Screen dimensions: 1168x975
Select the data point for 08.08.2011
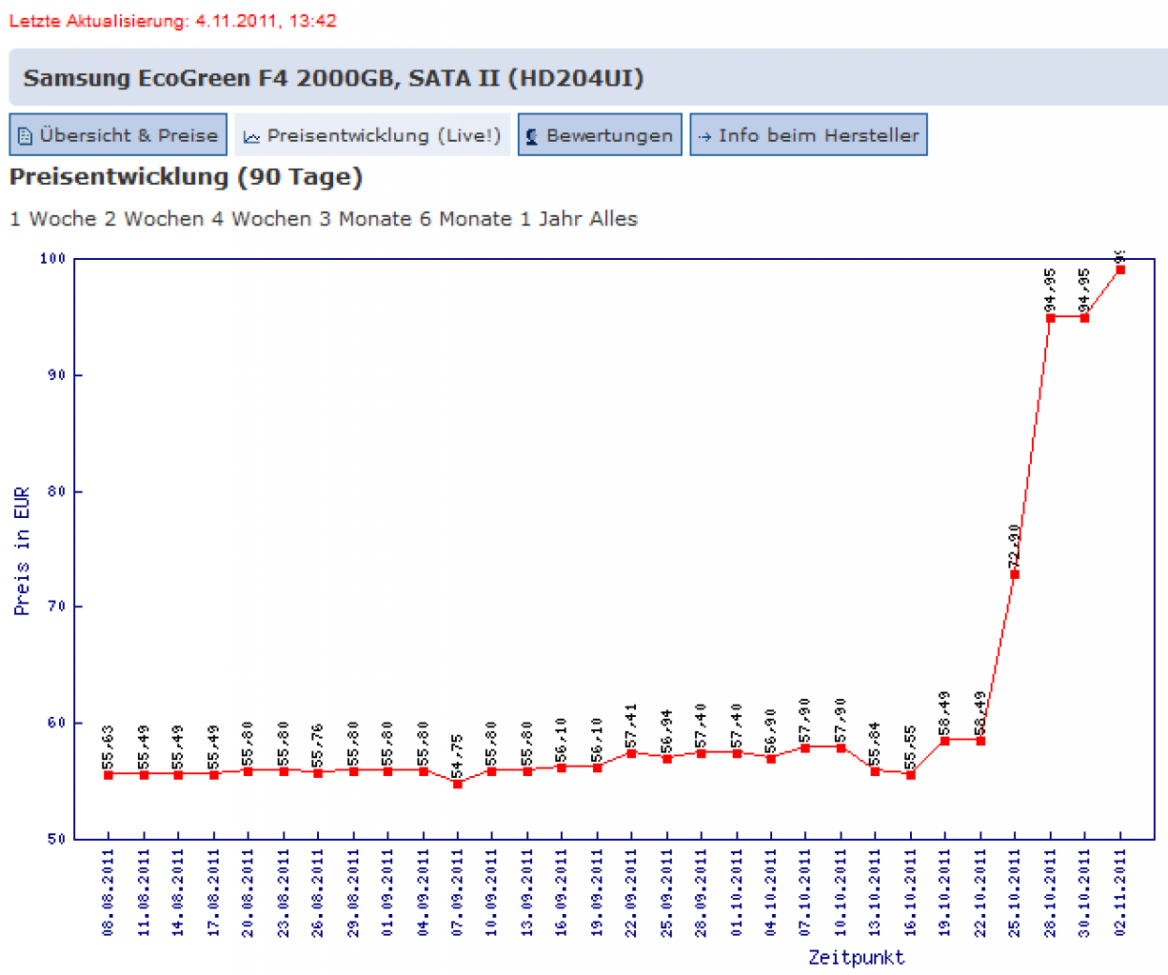109,775
